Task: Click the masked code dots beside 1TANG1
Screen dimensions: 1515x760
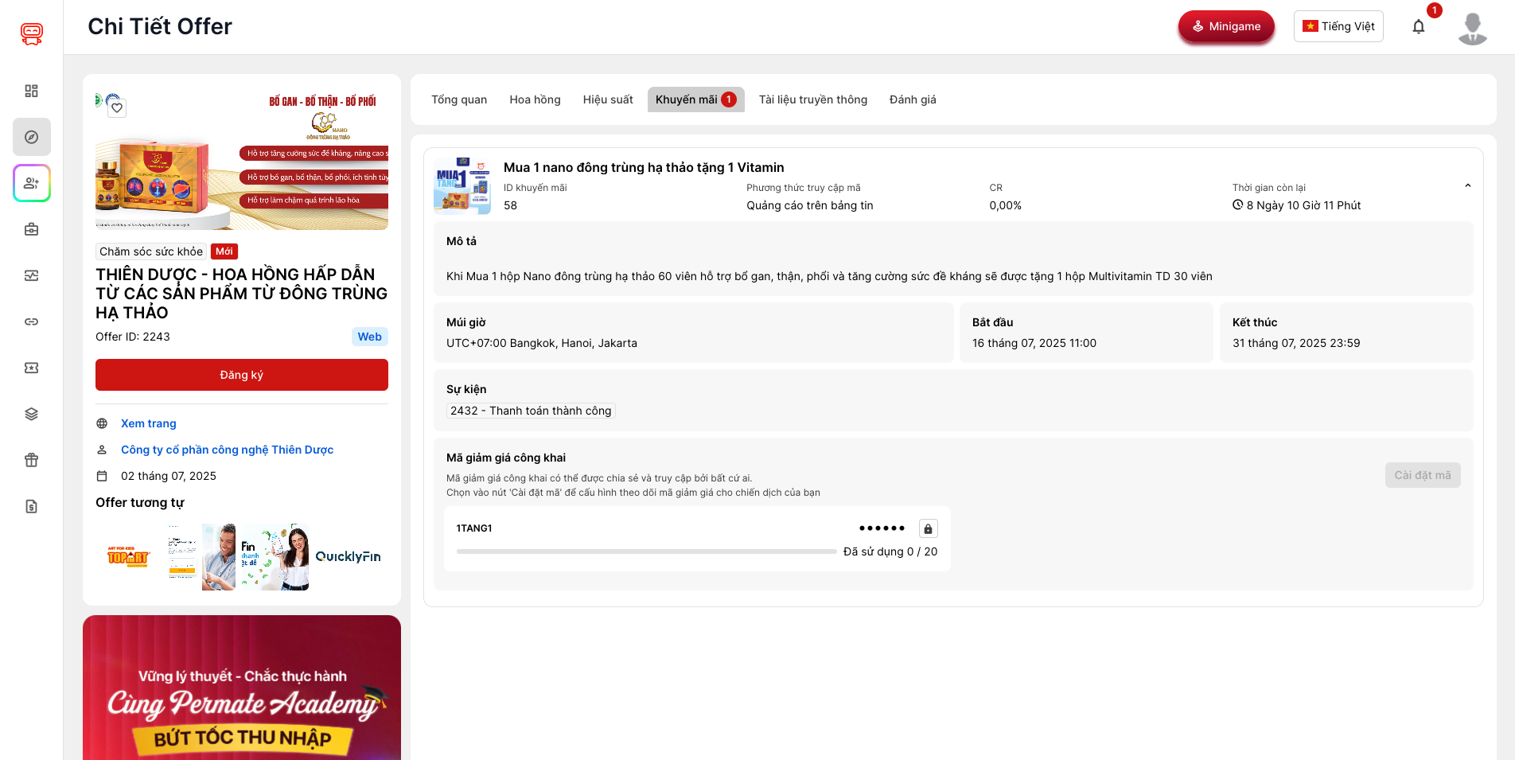Action: click(882, 528)
